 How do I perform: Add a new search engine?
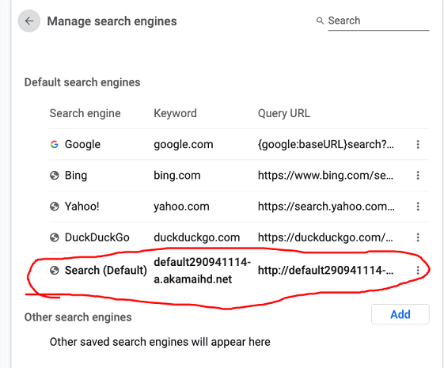pyautogui.click(x=400, y=314)
